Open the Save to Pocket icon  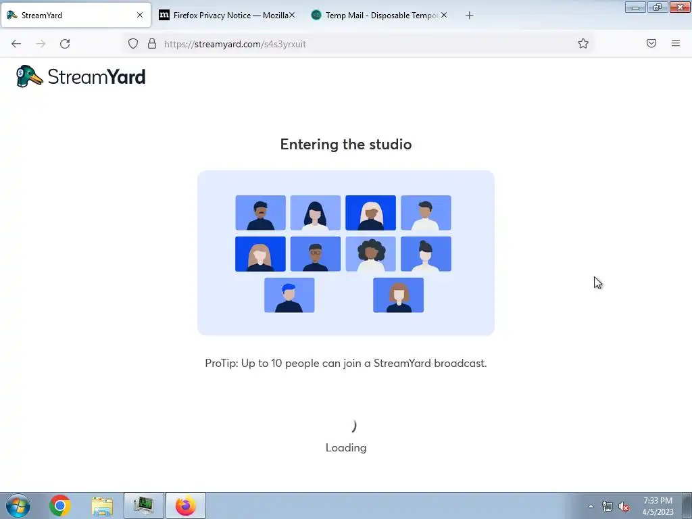click(651, 43)
